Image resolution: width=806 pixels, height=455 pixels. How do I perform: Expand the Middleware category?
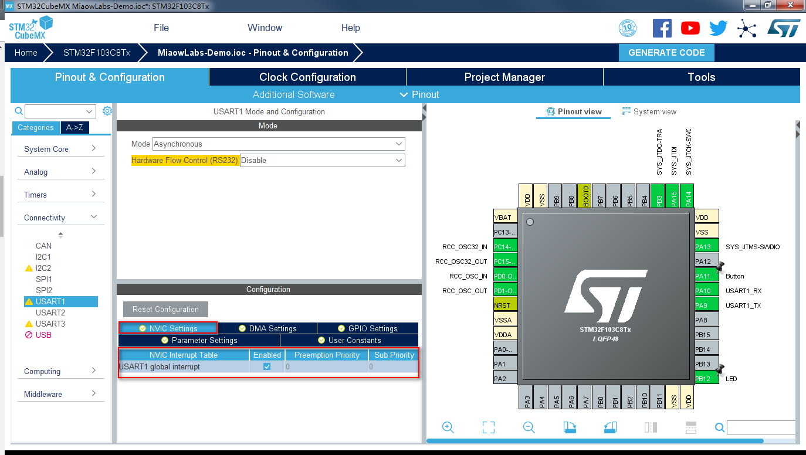click(60, 394)
